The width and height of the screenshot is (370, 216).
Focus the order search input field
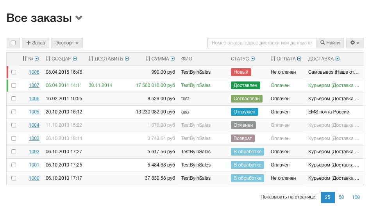coord(262,43)
